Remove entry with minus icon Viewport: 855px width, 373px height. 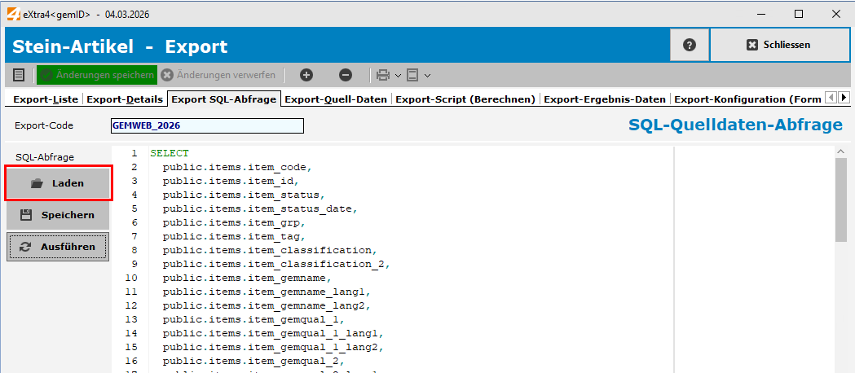(x=346, y=75)
